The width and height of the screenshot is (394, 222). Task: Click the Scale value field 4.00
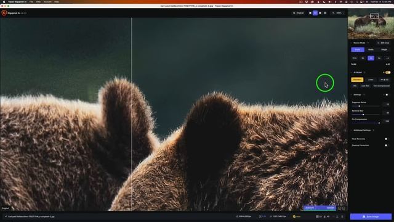[388, 64]
